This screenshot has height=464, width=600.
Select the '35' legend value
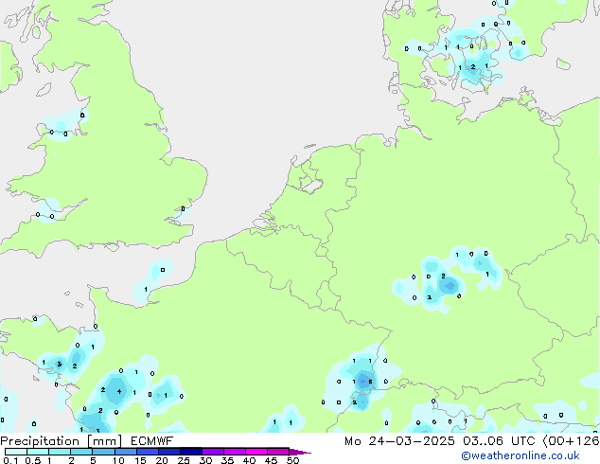tap(227, 460)
